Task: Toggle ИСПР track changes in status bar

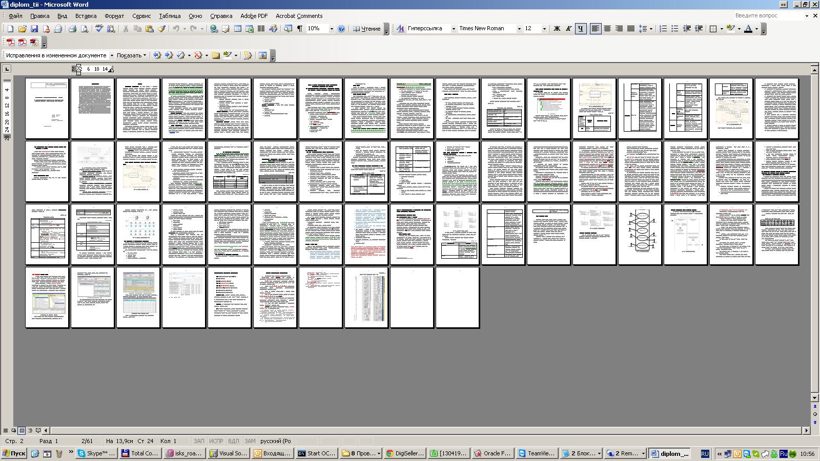Action: point(216,441)
